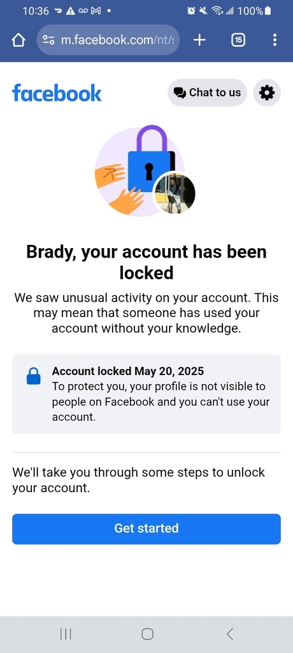Open site settings icon in address bar
The image size is (293, 653).
click(x=48, y=40)
